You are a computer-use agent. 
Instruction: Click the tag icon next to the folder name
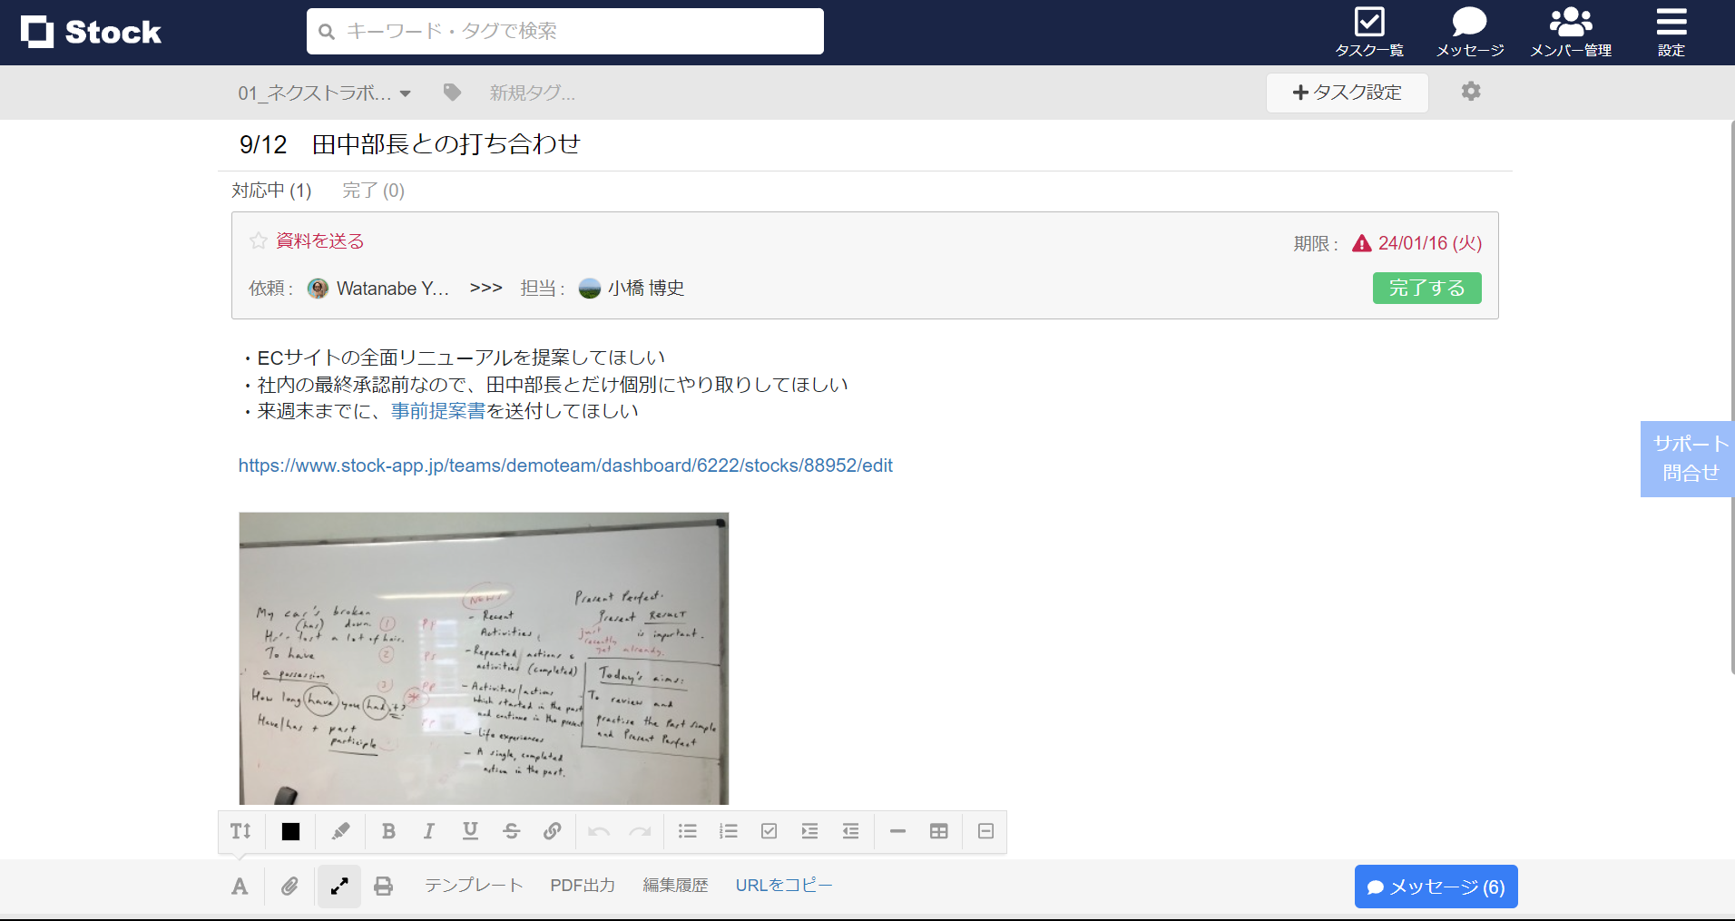451,92
